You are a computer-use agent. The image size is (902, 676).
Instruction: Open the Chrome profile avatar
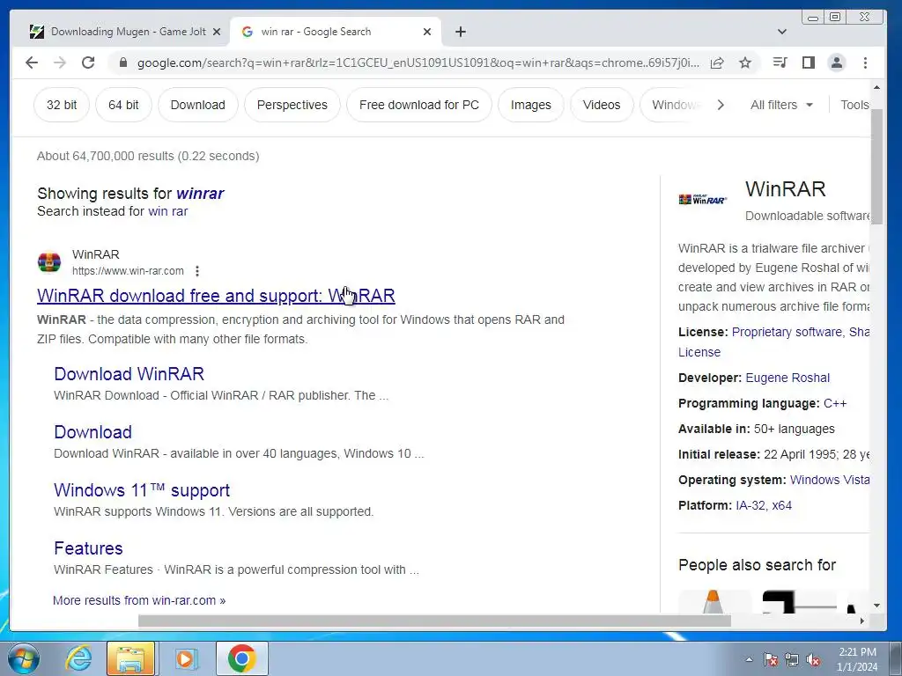(837, 62)
